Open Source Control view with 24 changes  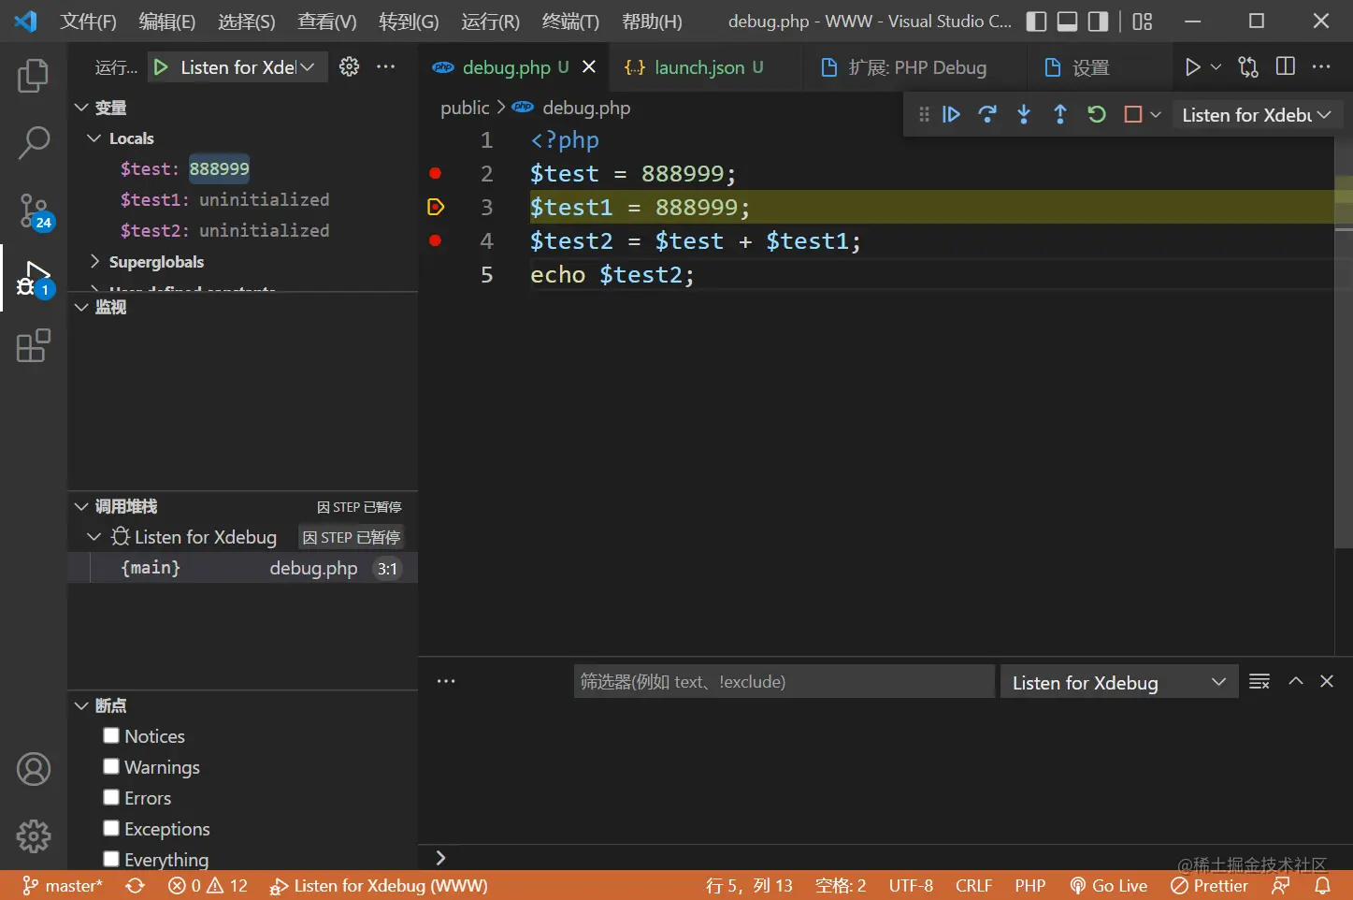tap(35, 211)
